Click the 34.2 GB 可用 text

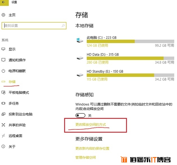pyautogui.click(x=164, y=79)
